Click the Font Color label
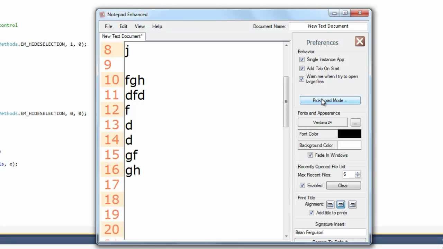This screenshot has height=249, width=443. pos(309,134)
